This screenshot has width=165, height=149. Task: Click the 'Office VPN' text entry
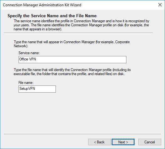(28, 59)
